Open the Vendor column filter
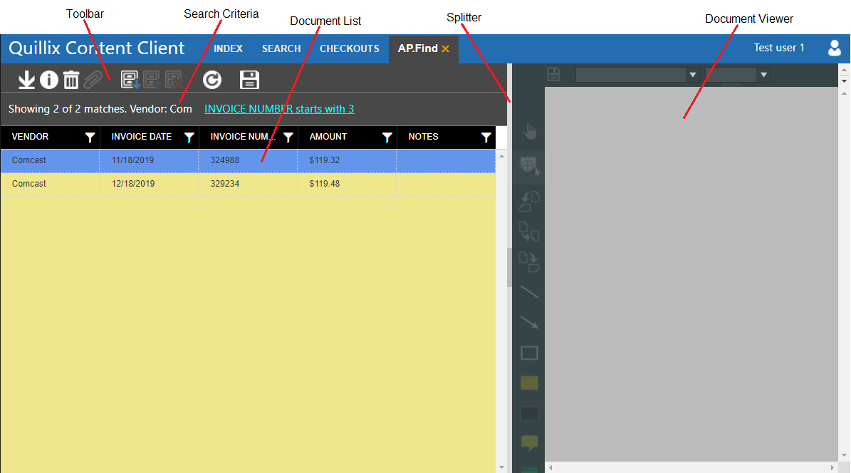This screenshot has height=473, width=851. (90, 137)
